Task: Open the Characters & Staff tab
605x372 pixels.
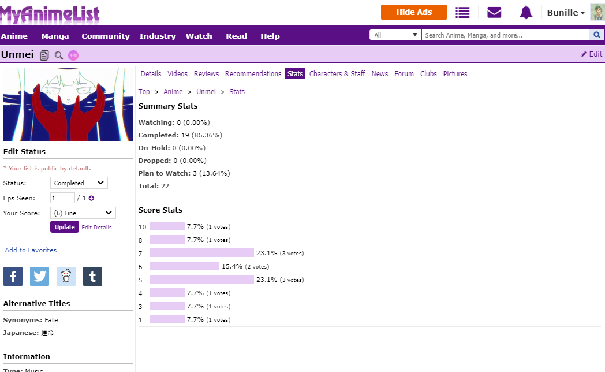Action: click(337, 74)
